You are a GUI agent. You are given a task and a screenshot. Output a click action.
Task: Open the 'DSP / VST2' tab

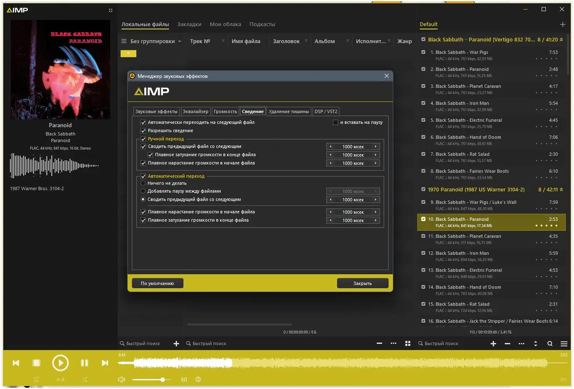click(326, 111)
